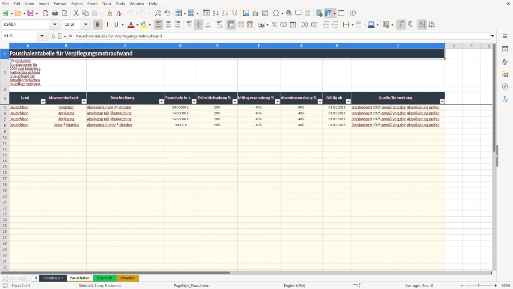The width and height of the screenshot is (513, 289).
Task: Click the Export as PDF icon
Action: pyautogui.click(x=46, y=13)
